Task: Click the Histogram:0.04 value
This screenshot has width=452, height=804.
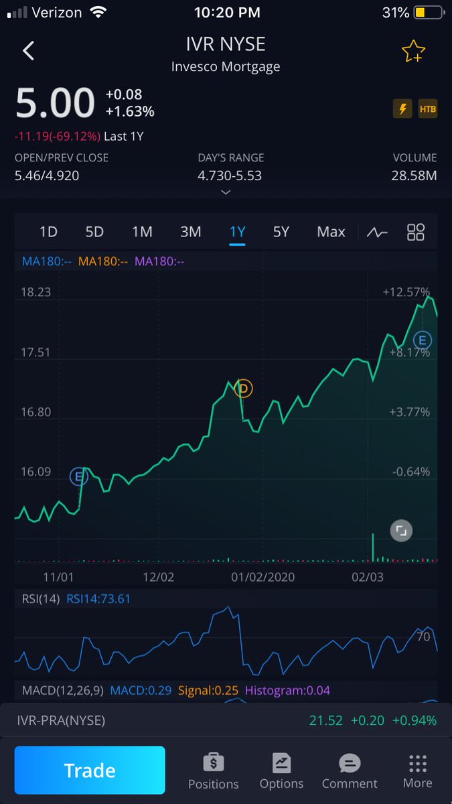Action: [287, 690]
